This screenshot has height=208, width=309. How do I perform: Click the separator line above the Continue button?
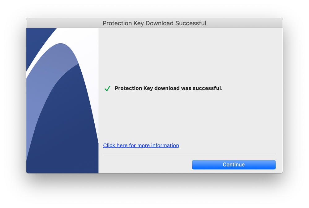[x=189, y=154]
